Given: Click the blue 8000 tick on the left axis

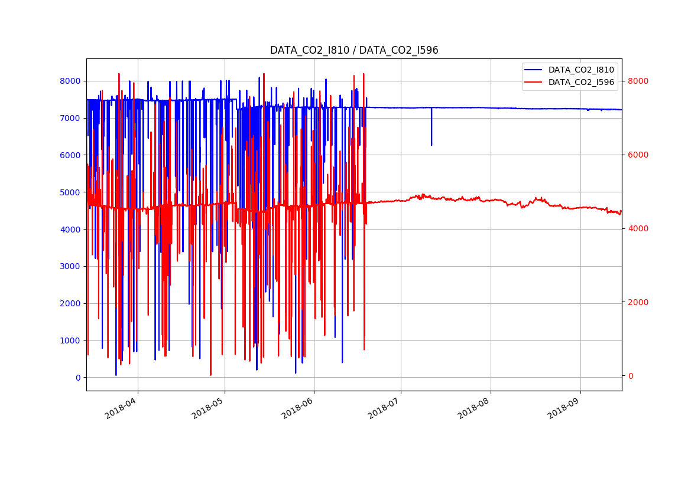Looking at the screenshot, I should pyautogui.click(x=70, y=81).
